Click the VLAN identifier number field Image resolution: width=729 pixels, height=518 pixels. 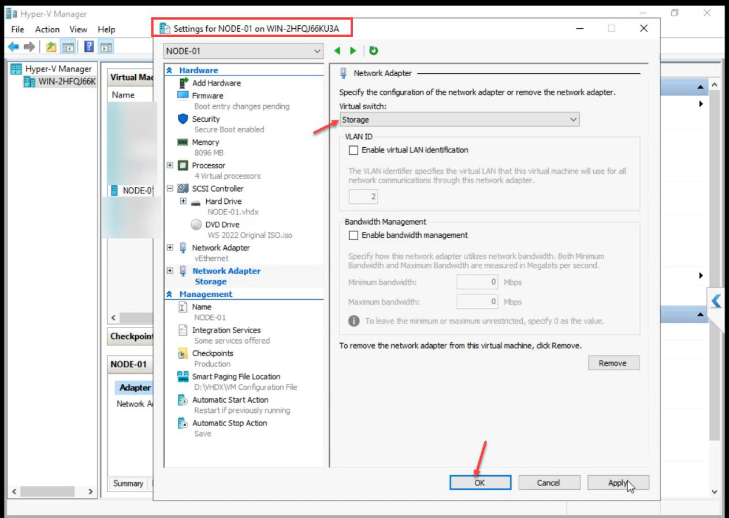[x=363, y=196]
